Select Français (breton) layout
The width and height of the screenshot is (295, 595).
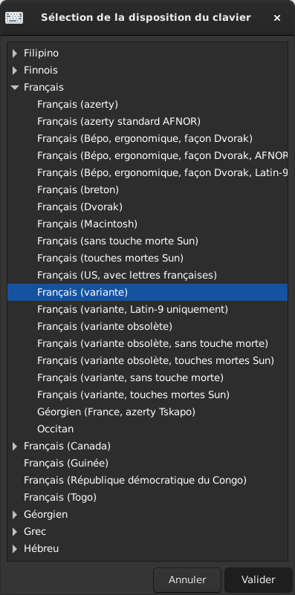click(x=147, y=189)
